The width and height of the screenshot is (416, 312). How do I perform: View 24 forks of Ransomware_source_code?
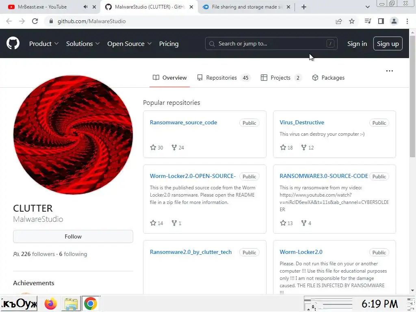click(x=178, y=147)
